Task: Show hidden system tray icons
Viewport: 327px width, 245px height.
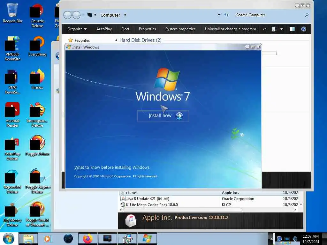Action: click(271, 239)
